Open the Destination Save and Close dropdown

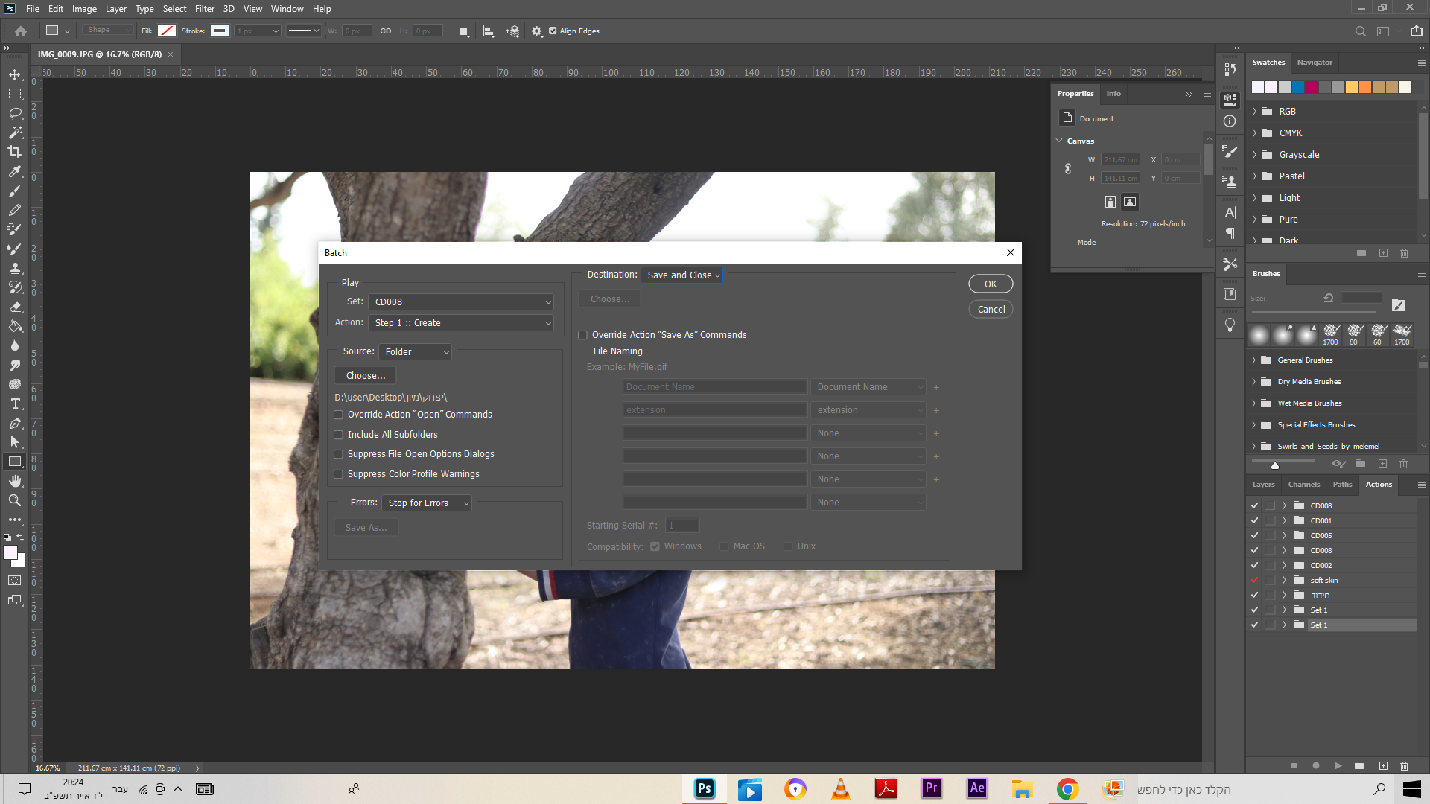(x=681, y=275)
